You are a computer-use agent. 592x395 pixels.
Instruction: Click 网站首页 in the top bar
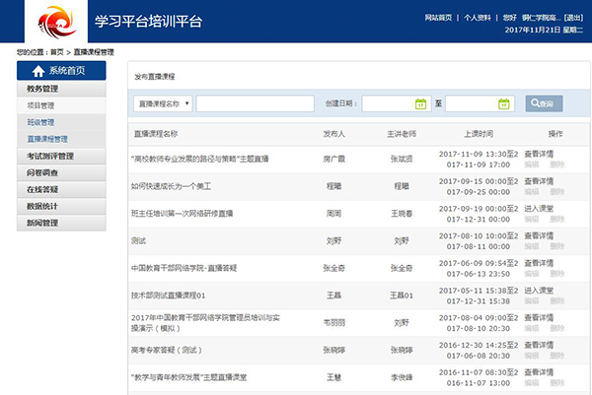(438, 18)
